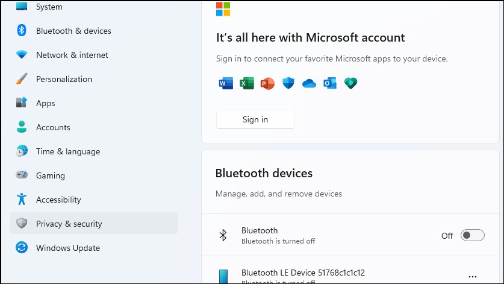
Task: Click the Microsoft four-color logo
Action: [x=223, y=9]
